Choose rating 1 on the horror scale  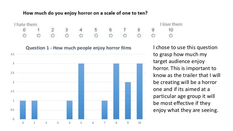[39, 35]
